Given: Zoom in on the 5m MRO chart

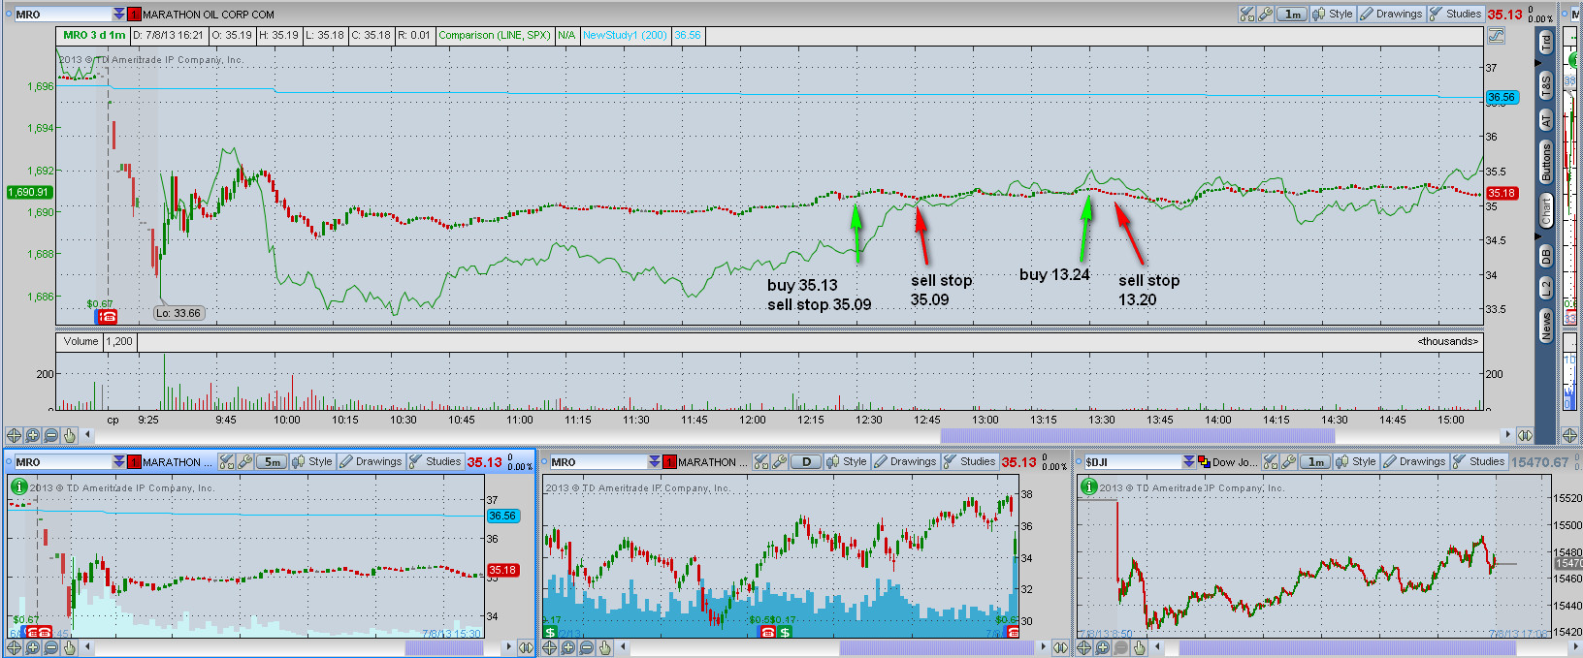Looking at the screenshot, I should click(x=32, y=647).
